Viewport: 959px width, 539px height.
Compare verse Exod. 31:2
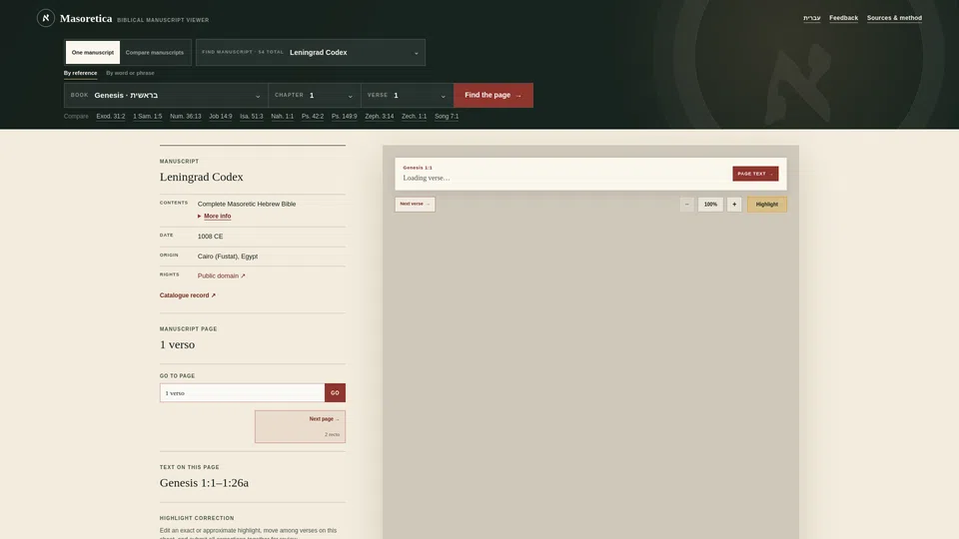[111, 116]
